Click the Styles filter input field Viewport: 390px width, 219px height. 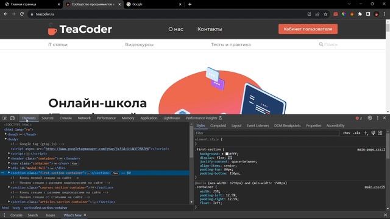[267, 133]
